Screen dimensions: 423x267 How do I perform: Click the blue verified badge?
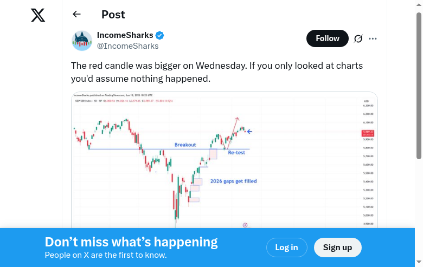pyautogui.click(x=160, y=36)
